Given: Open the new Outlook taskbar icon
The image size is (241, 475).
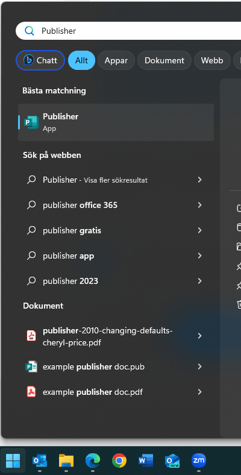Looking at the screenshot, I should pos(172,461).
